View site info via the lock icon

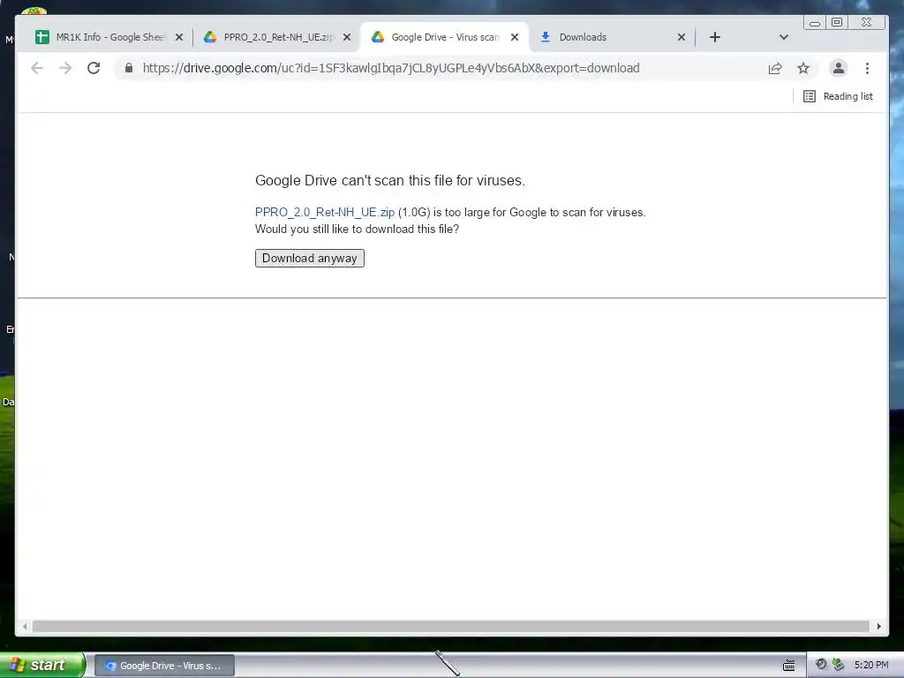pyautogui.click(x=129, y=68)
